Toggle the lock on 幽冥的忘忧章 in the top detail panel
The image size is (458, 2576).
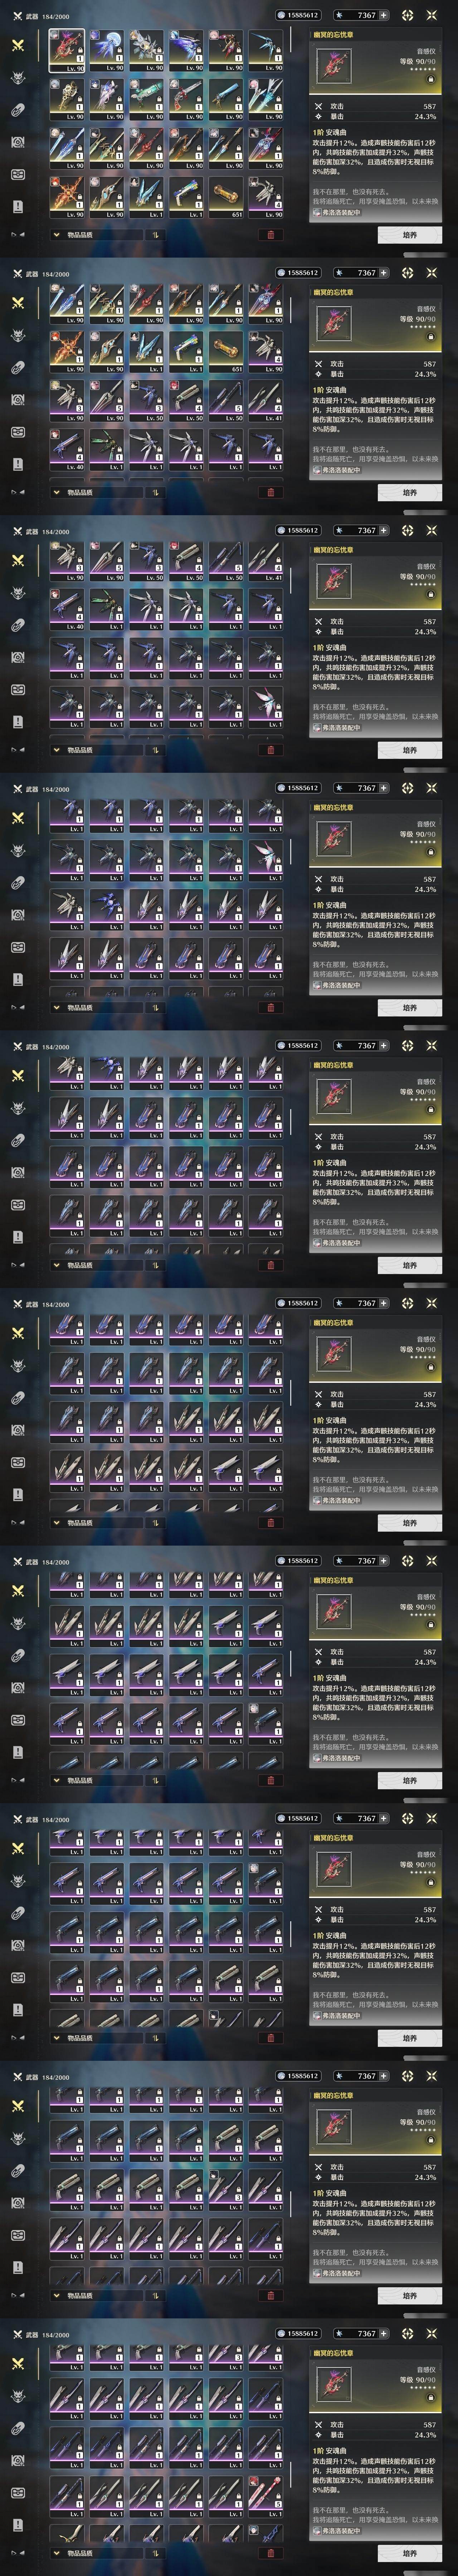(x=430, y=78)
